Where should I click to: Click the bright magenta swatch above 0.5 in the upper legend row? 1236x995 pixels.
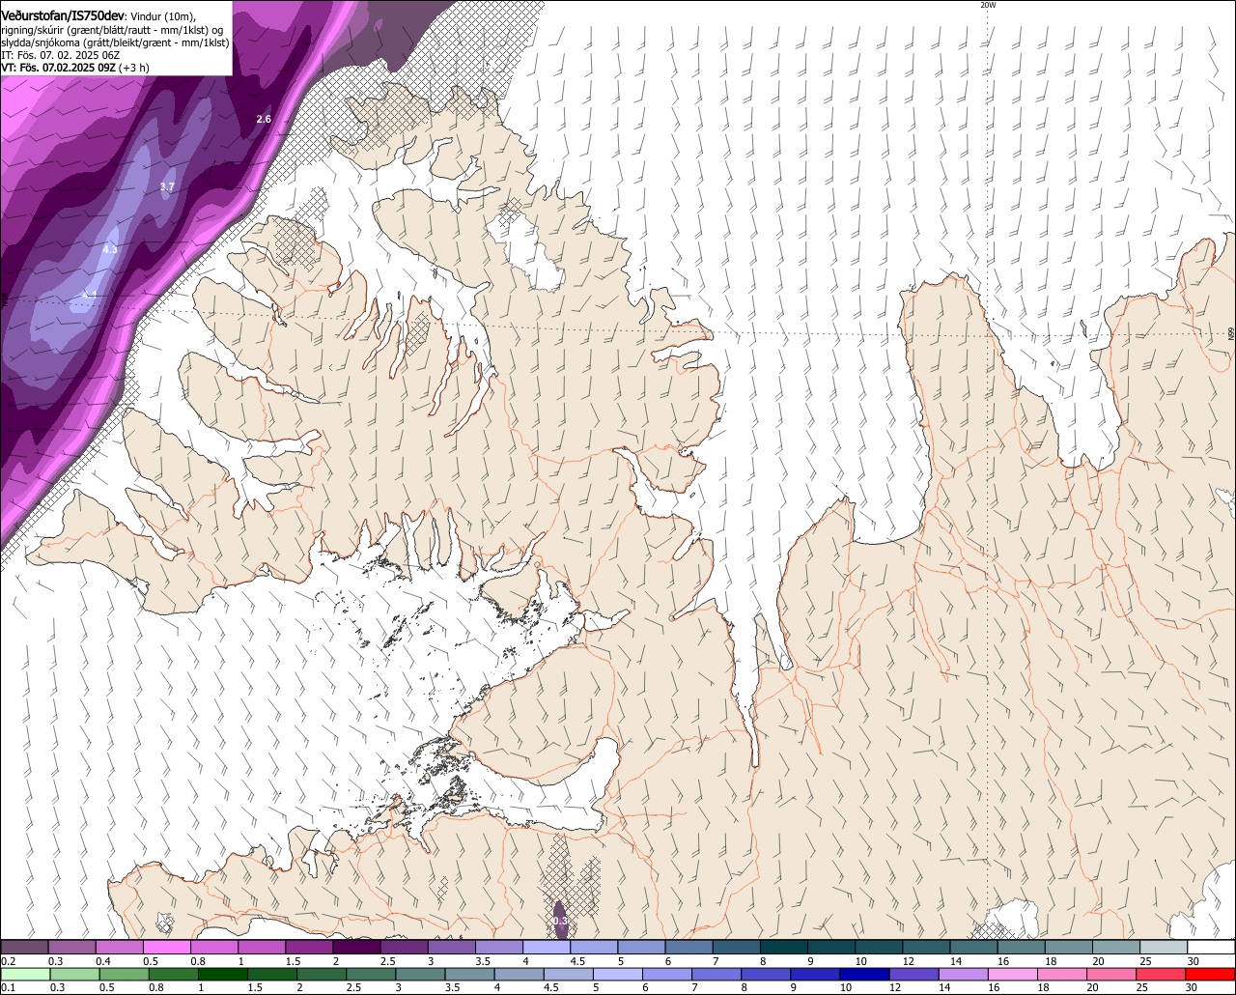tap(166, 947)
